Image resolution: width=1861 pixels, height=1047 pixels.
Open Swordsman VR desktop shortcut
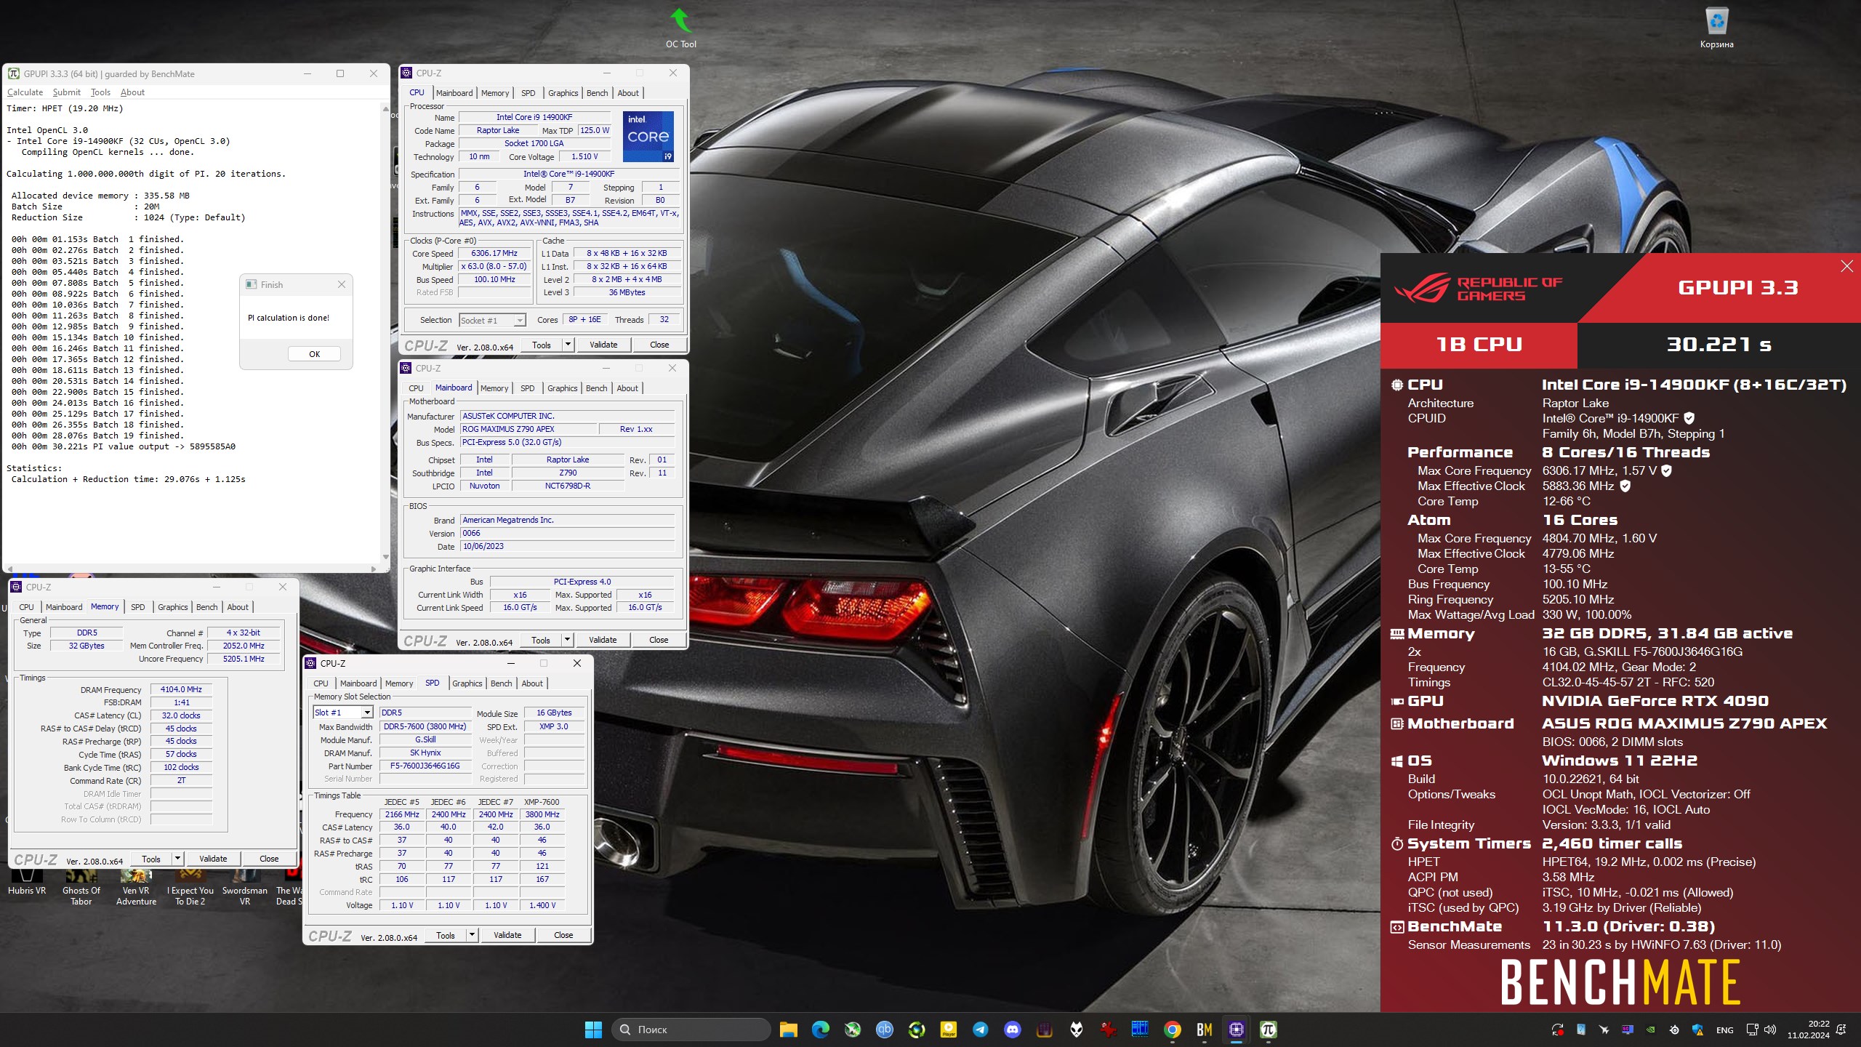pyautogui.click(x=245, y=886)
